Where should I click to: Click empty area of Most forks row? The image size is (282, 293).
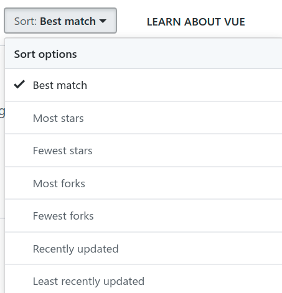(184, 183)
